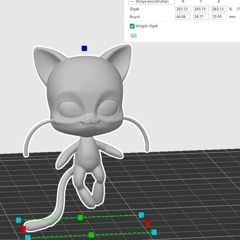240x240 pixels.
Task: Click the blue Z-axis scale handle above the head
Action: tap(84, 48)
